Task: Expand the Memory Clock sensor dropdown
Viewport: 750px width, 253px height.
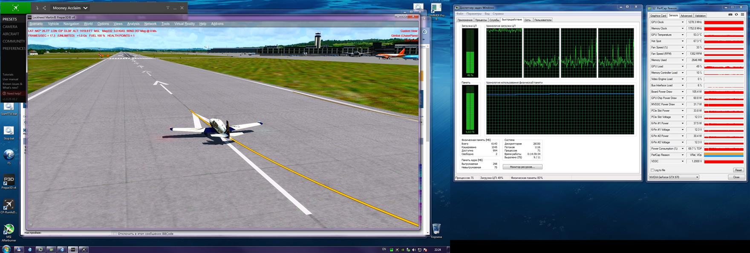Action: tap(682, 29)
